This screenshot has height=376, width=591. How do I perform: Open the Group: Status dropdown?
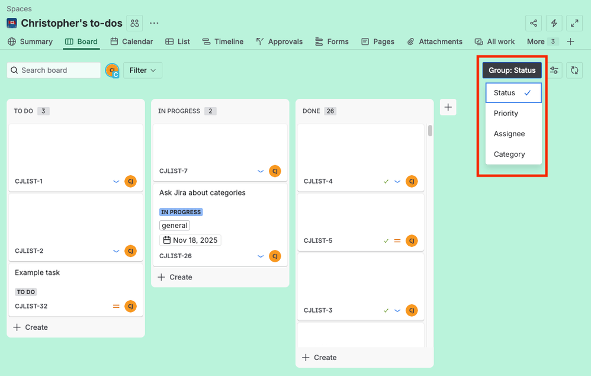click(x=512, y=70)
